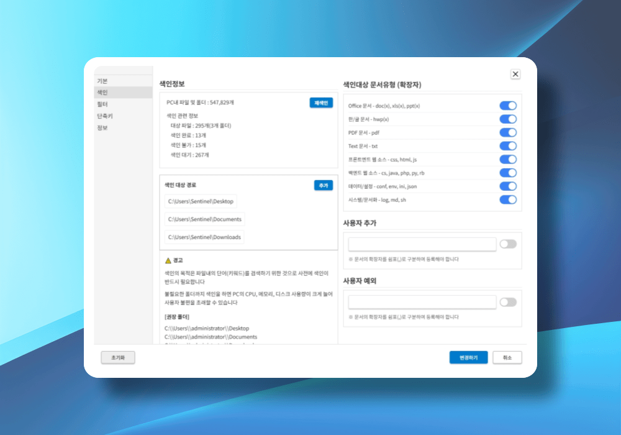
Task: Select the 단축키 sidebar item
Action: click(x=104, y=116)
